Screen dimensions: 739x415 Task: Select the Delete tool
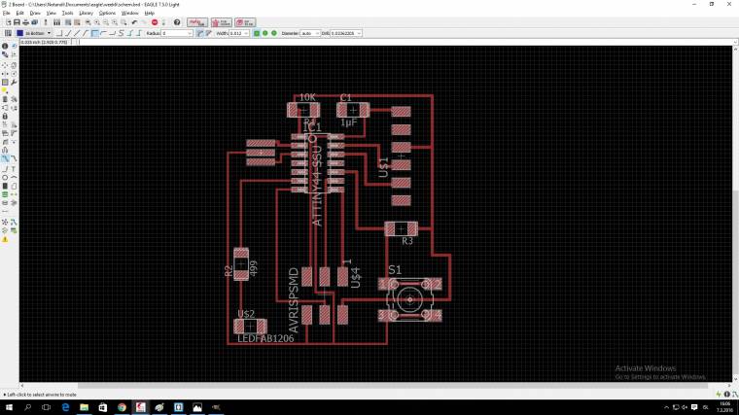pos(5,99)
